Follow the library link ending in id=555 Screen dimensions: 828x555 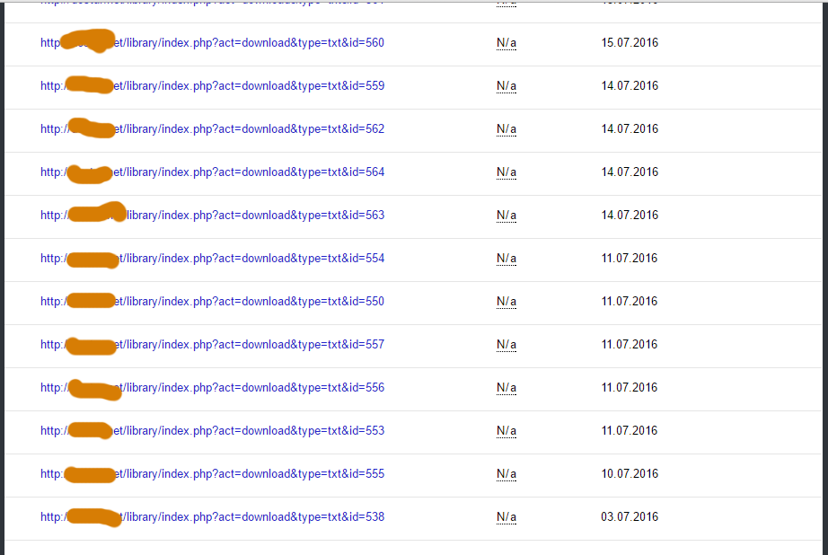[251, 474]
